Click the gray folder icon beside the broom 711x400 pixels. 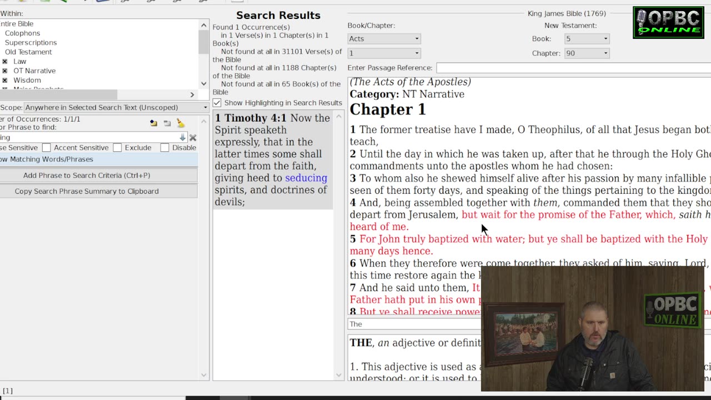(167, 123)
